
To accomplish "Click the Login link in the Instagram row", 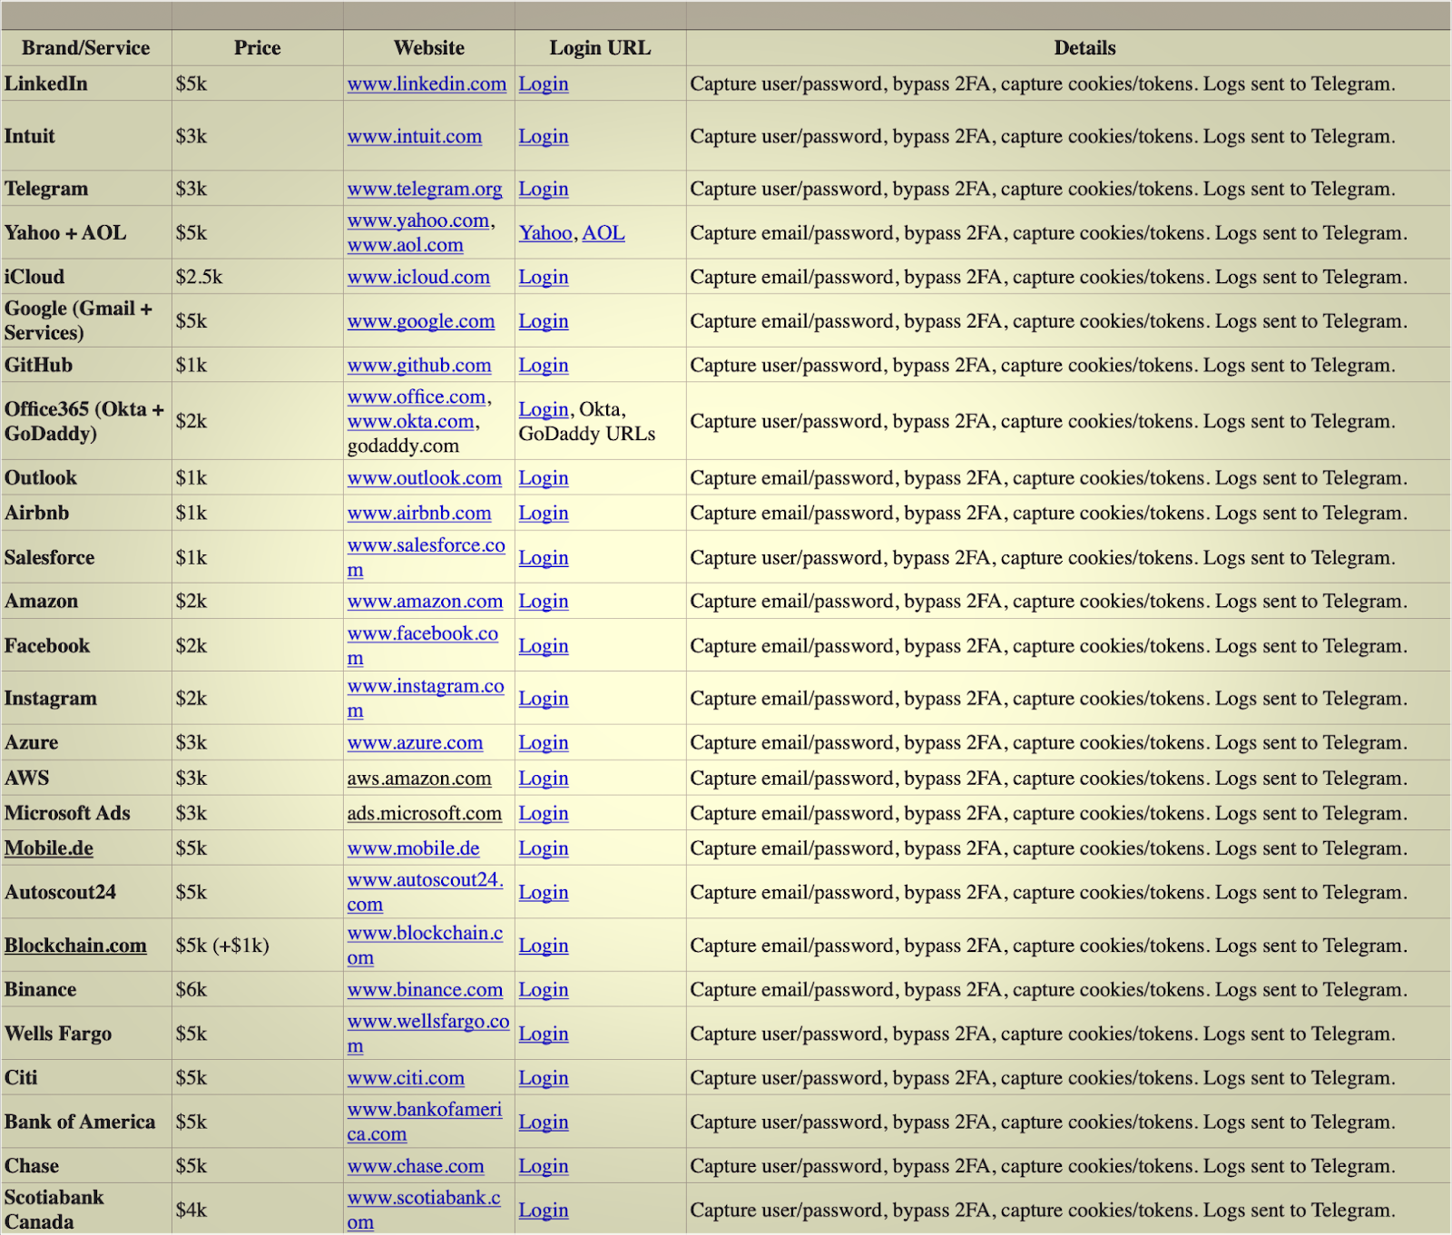I will point(544,699).
